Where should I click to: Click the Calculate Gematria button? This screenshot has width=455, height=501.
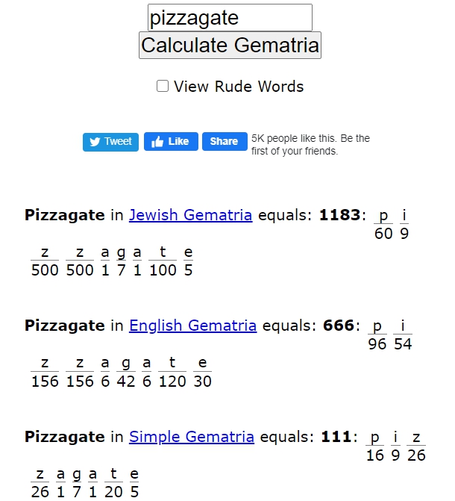point(230,45)
